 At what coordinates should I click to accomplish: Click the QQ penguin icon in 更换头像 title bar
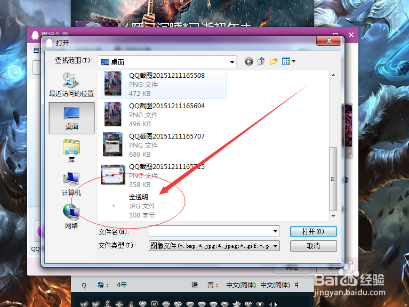coord(35,35)
